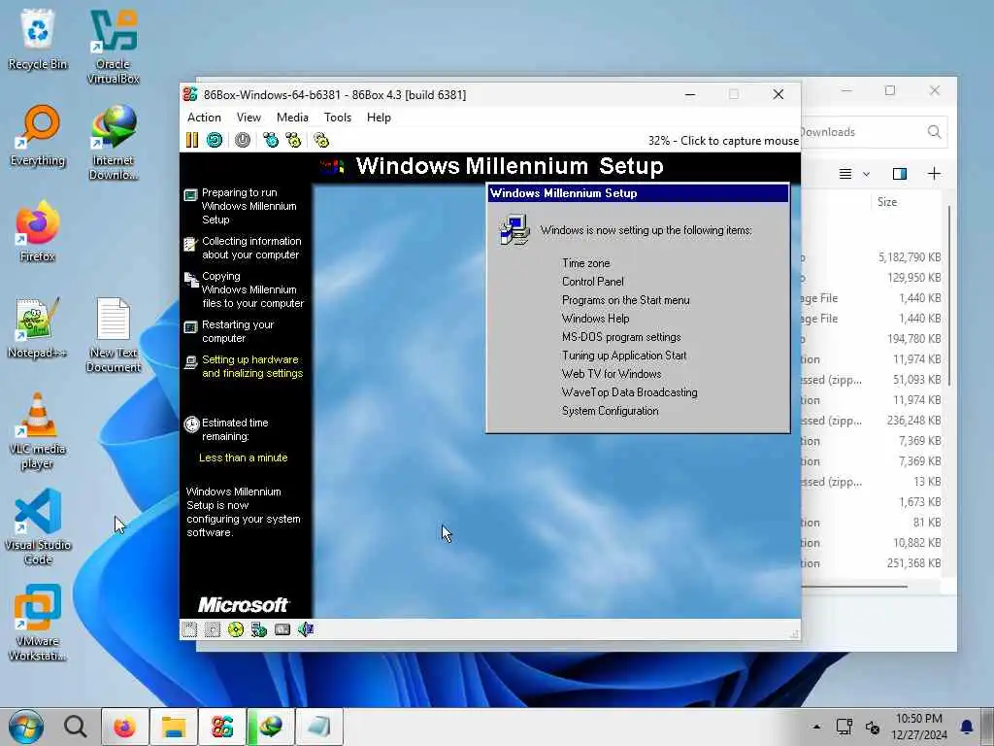Screen dimensions: 994x746
Task: Click the 194,780 KB size cell
Action: click(914, 339)
